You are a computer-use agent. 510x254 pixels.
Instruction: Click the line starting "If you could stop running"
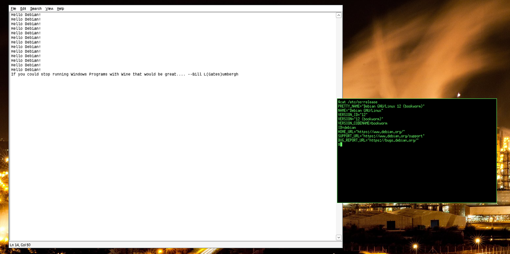(x=125, y=74)
